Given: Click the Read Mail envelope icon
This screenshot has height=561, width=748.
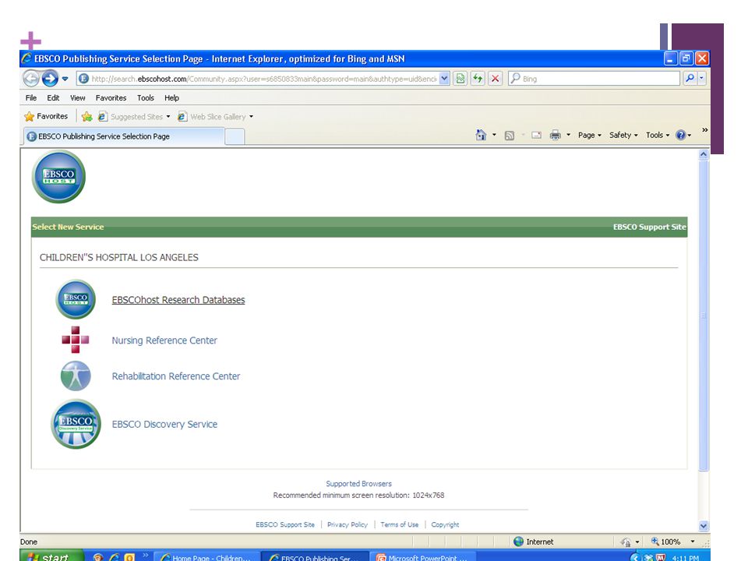Looking at the screenshot, I should click(x=536, y=135).
